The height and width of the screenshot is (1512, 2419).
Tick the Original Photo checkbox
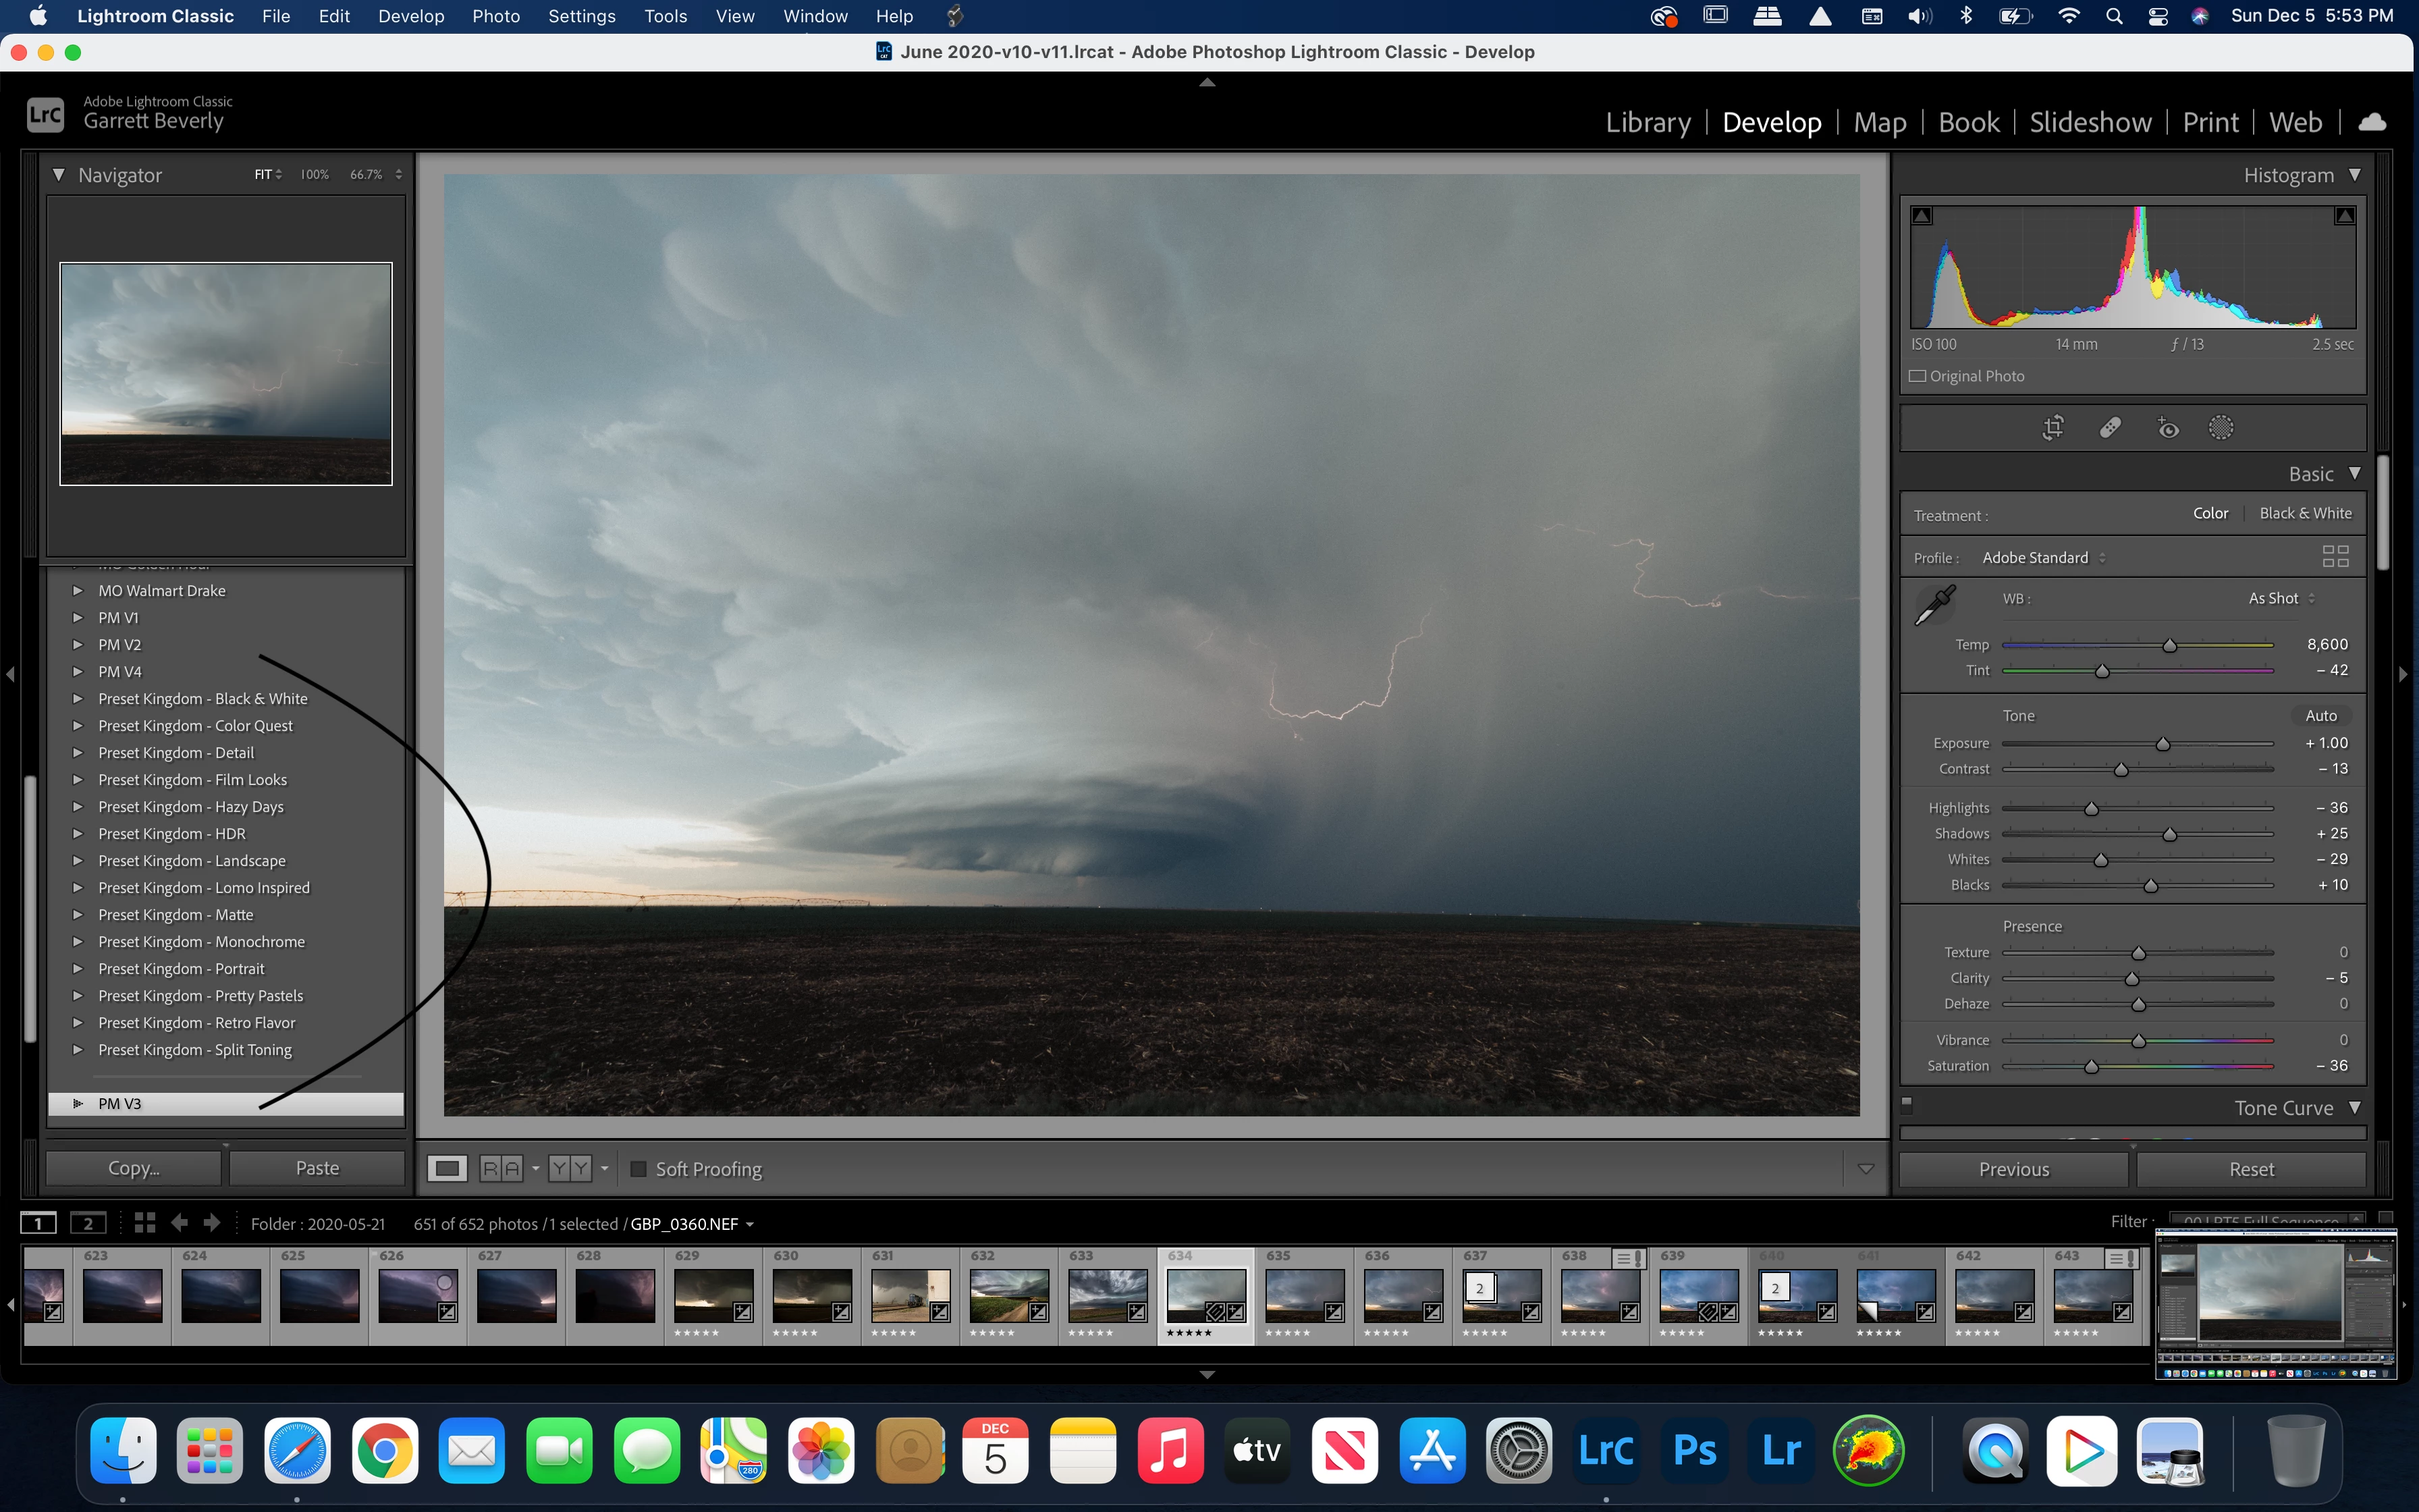tap(1918, 376)
